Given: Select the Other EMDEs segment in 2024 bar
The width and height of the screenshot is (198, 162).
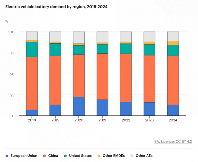Looking at the screenshot, I should (x=173, y=43).
